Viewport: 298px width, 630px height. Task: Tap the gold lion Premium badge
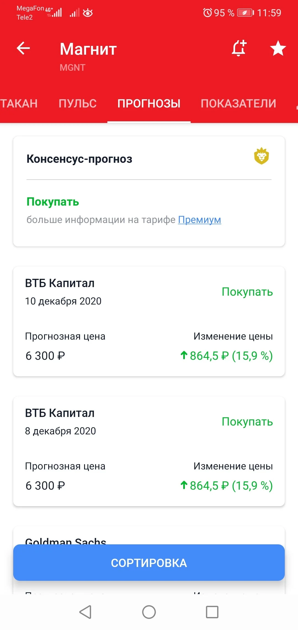[x=261, y=156]
